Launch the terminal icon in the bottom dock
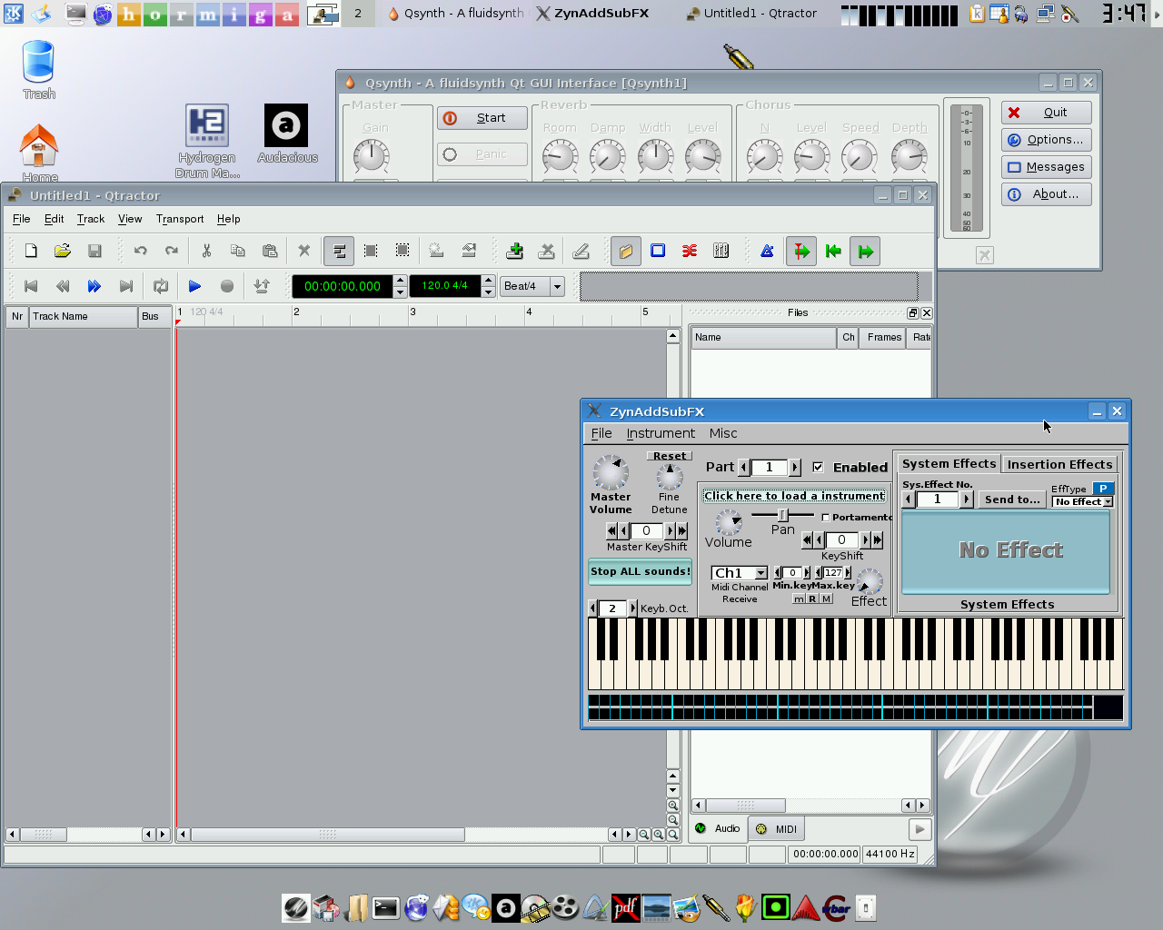The image size is (1163, 930). [x=385, y=907]
